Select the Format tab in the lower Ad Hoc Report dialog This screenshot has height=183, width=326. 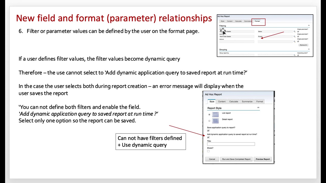pyautogui.click(x=260, y=101)
